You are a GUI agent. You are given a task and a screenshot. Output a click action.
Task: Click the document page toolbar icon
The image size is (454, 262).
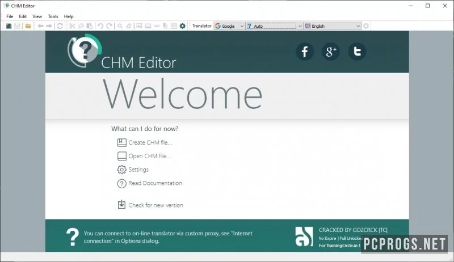(x=165, y=26)
